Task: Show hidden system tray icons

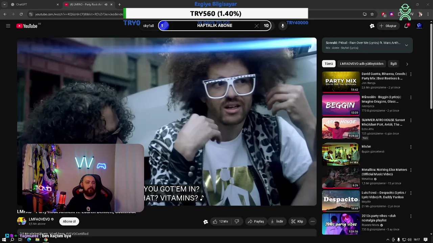Action: [388, 240]
